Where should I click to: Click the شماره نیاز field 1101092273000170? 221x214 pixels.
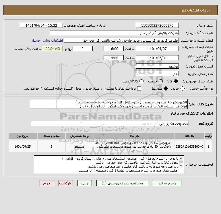coord(157,25)
